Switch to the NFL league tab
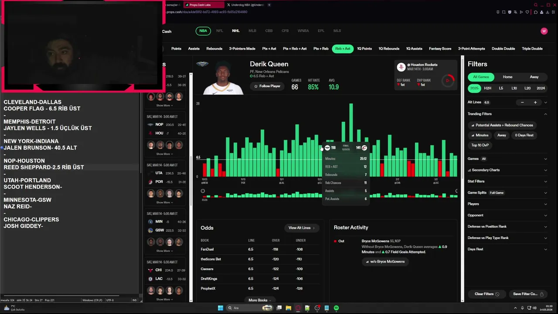Image resolution: width=558 pixels, height=314 pixels. pyautogui.click(x=220, y=31)
